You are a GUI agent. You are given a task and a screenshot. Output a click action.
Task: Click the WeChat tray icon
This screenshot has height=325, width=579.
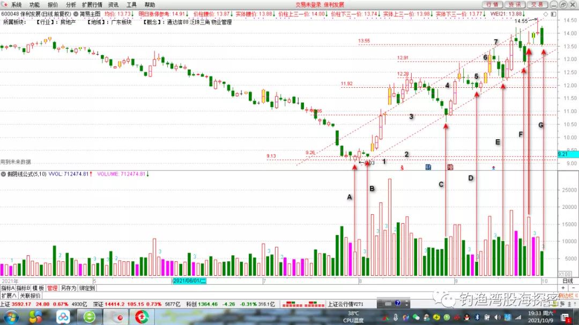[x=416, y=317]
